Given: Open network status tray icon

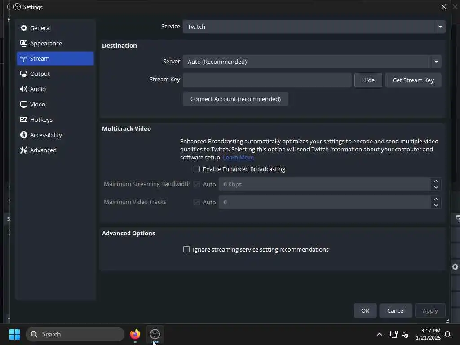Looking at the screenshot, I should 394,334.
